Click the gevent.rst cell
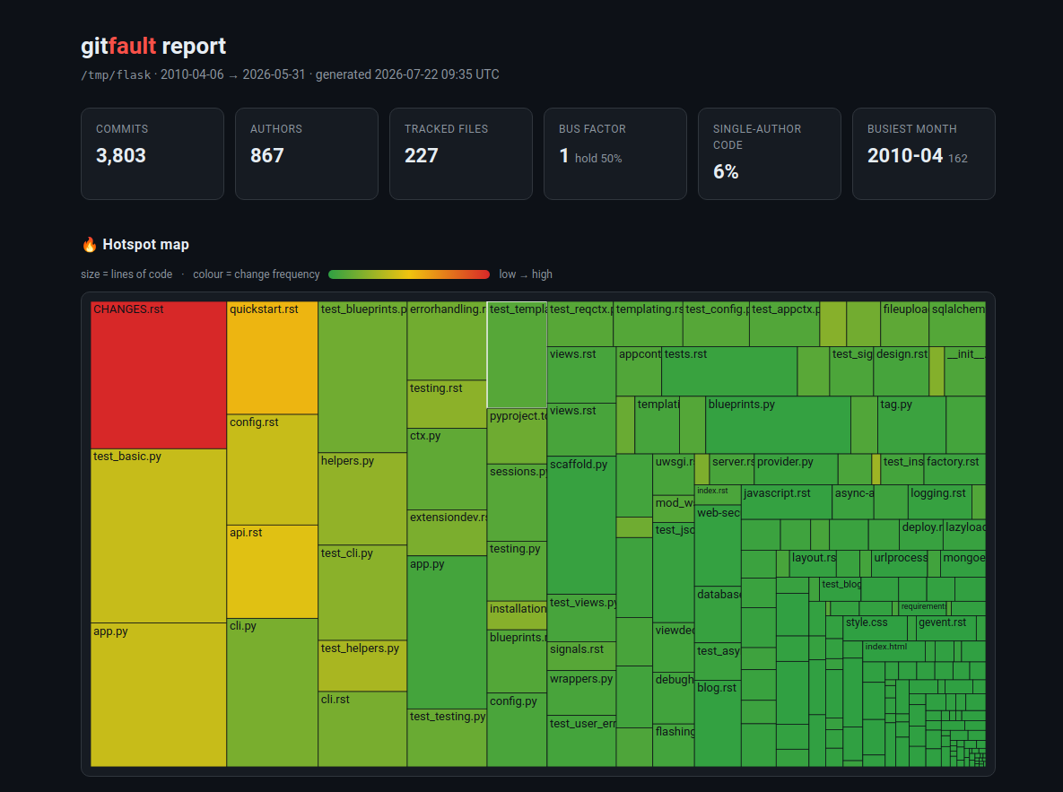This screenshot has width=1063, height=792. pos(946,628)
